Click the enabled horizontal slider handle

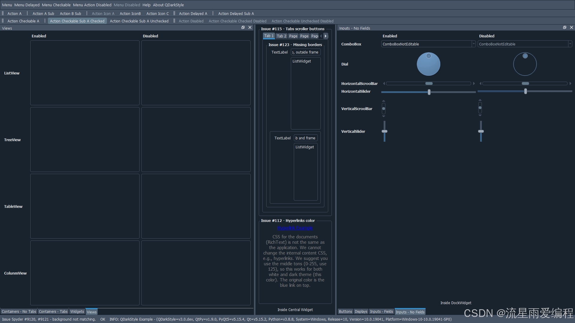tap(429, 92)
